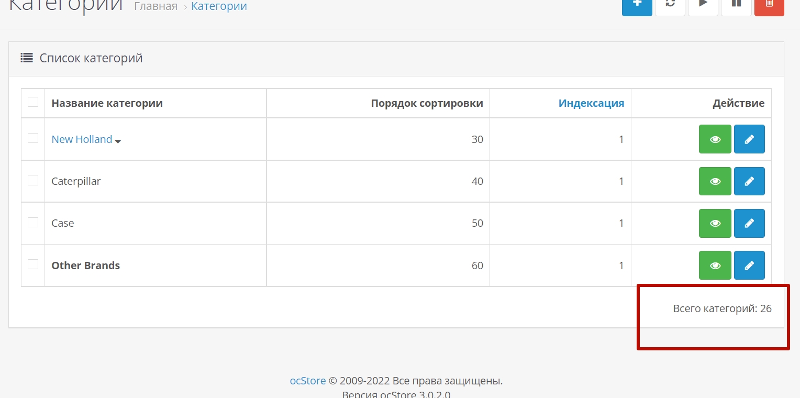Click the pause (disable) icon button
800x398 pixels.
[x=736, y=5]
